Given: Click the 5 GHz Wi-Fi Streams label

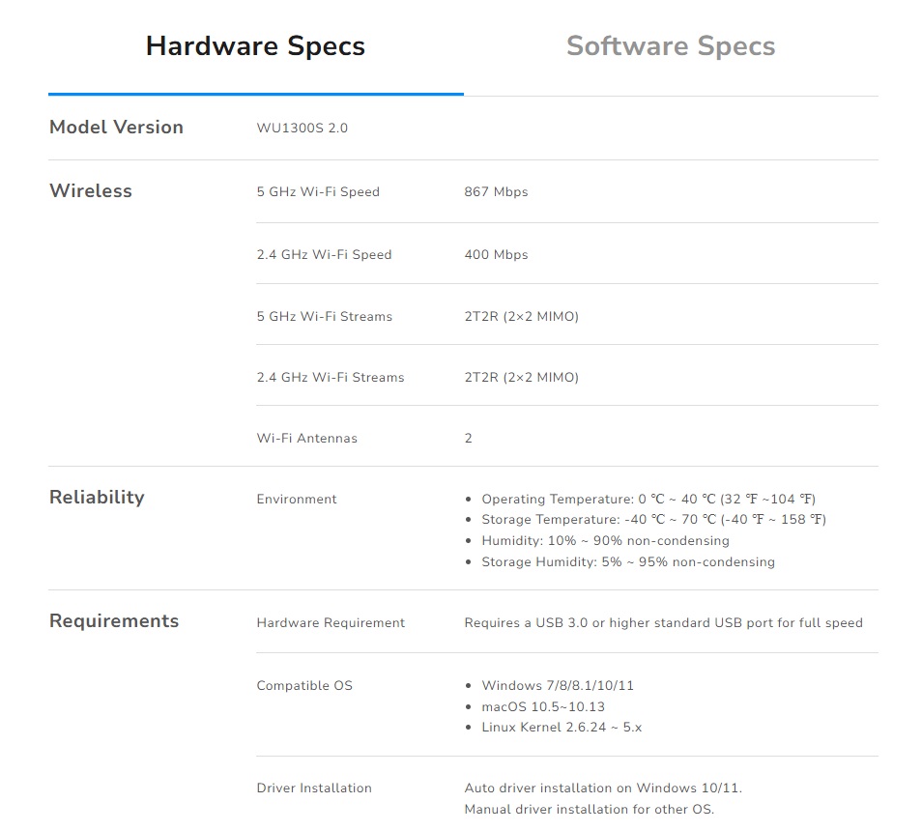Looking at the screenshot, I should point(324,317).
